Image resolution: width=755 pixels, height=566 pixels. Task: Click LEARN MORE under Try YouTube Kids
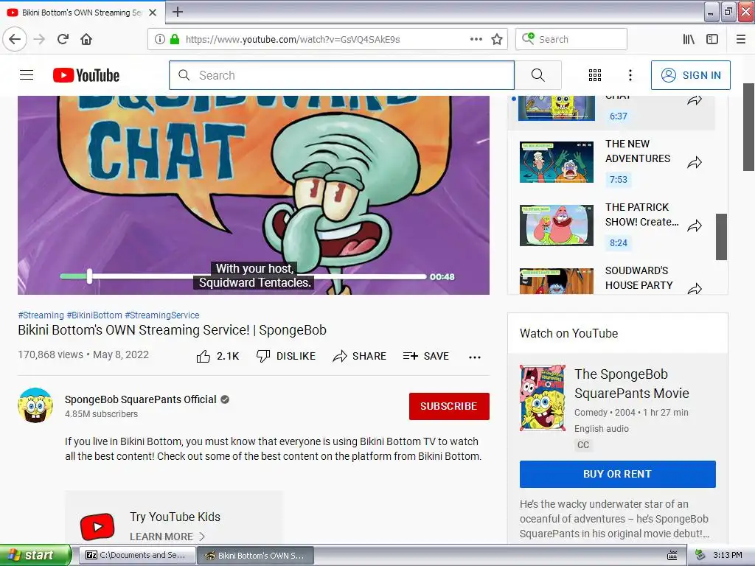[167, 537]
